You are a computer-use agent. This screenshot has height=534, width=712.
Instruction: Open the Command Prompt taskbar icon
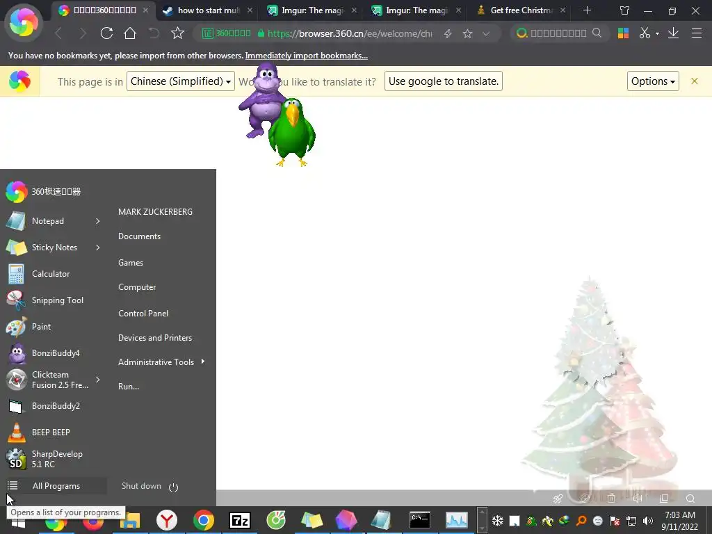click(419, 520)
